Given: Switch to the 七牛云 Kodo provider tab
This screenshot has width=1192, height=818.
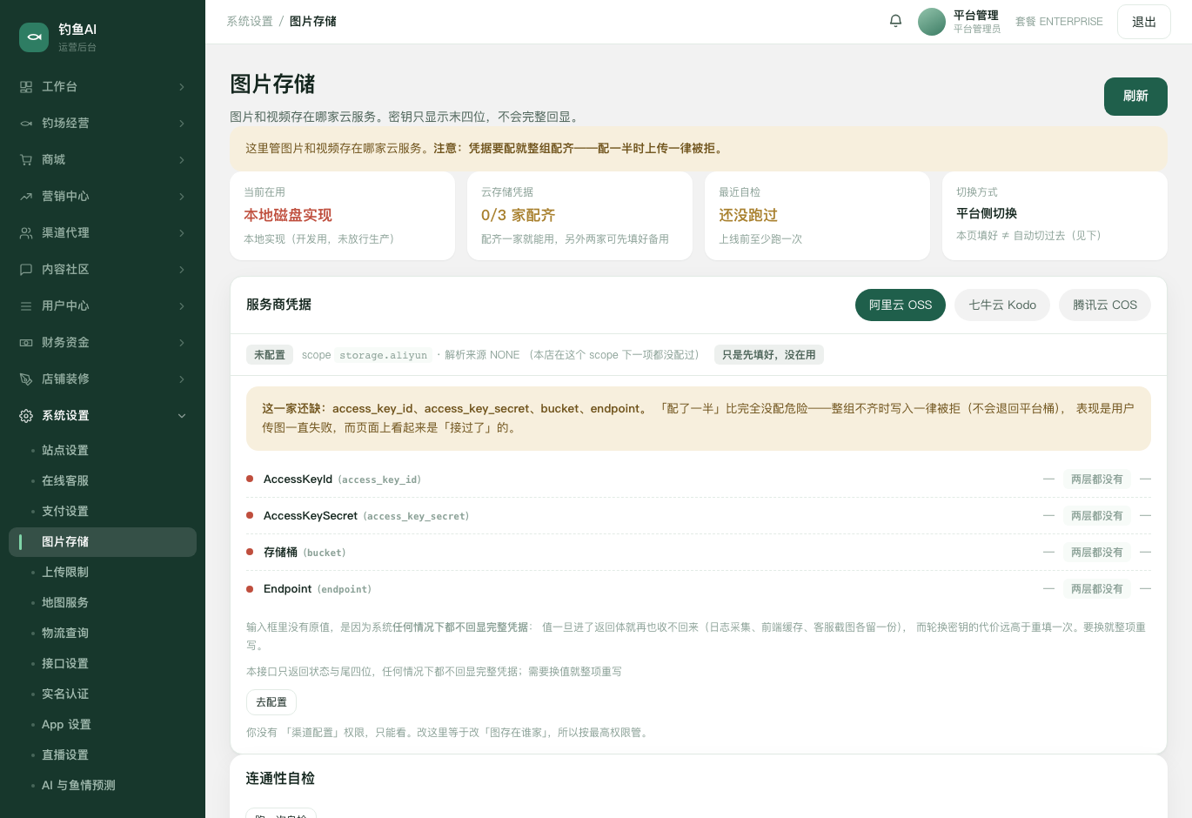Looking at the screenshot, I should point(1002,305).
